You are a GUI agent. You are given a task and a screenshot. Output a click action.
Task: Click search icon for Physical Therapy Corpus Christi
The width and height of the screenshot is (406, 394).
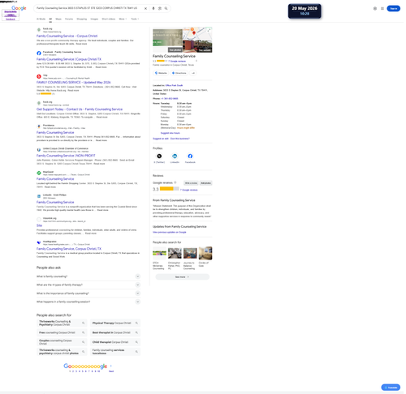[136, 323]
